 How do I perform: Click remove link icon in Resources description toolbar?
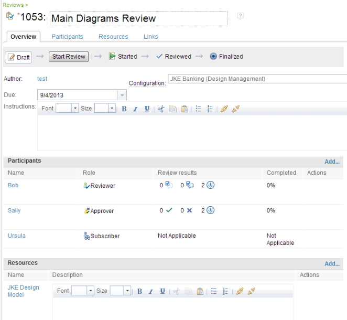point(251,291)
